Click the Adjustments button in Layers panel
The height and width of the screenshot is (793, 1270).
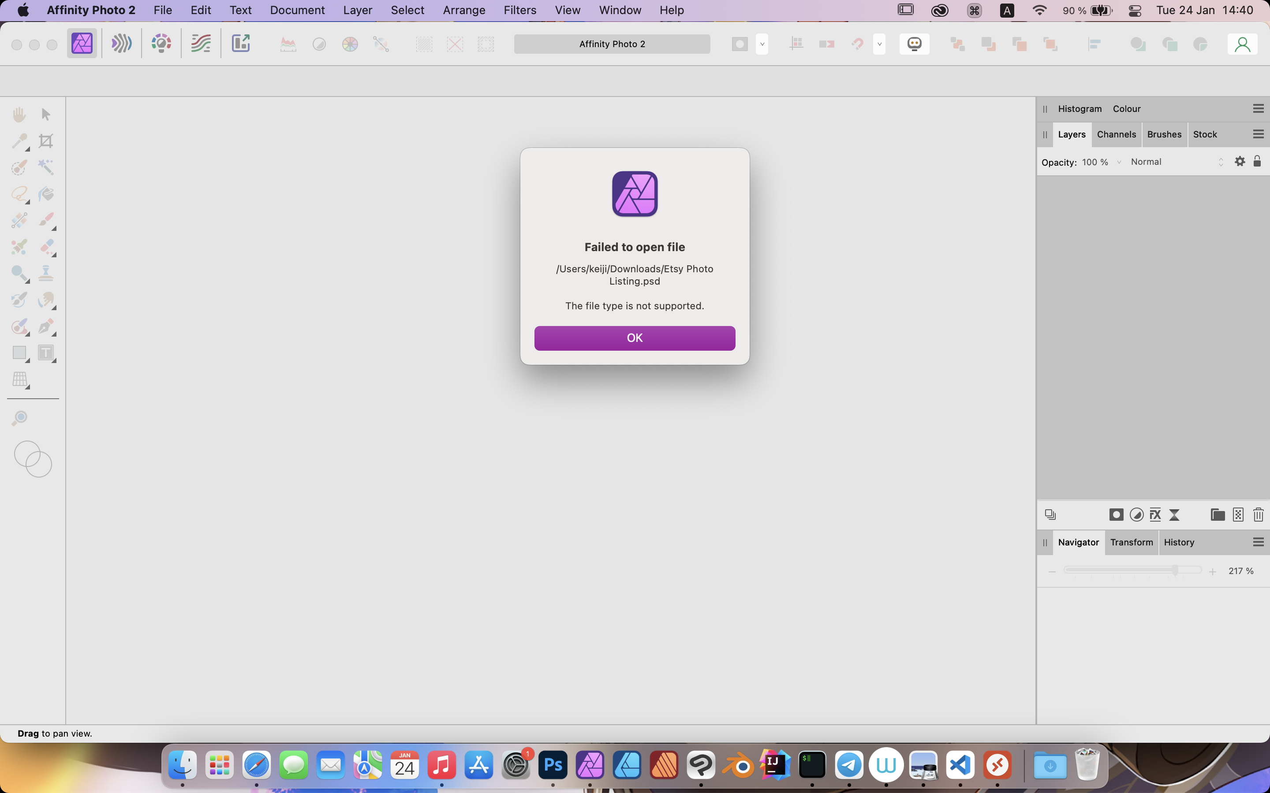pyautogui.click(x=1136, y=515)
